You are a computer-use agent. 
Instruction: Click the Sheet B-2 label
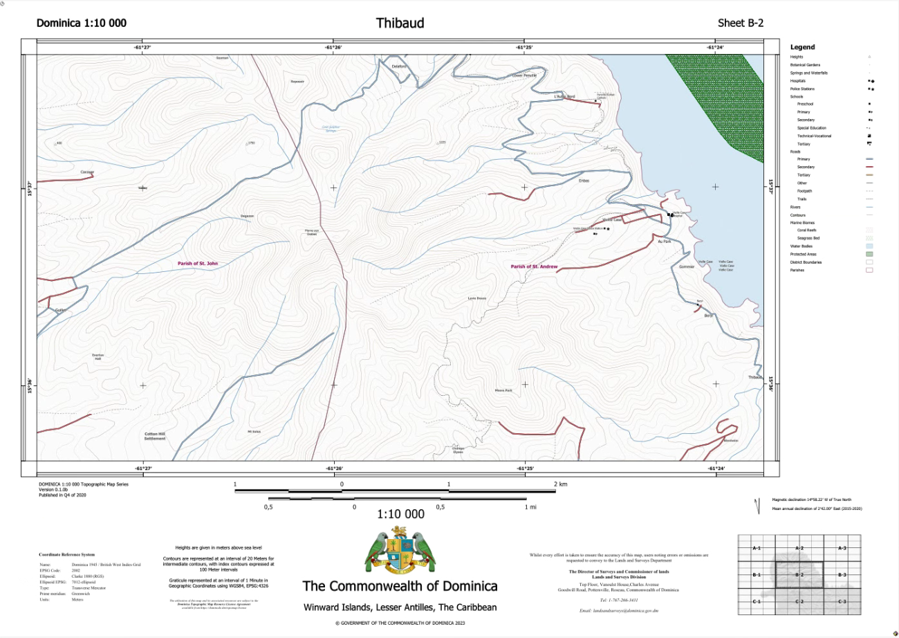pyautogui.click(x=741, y=24)
